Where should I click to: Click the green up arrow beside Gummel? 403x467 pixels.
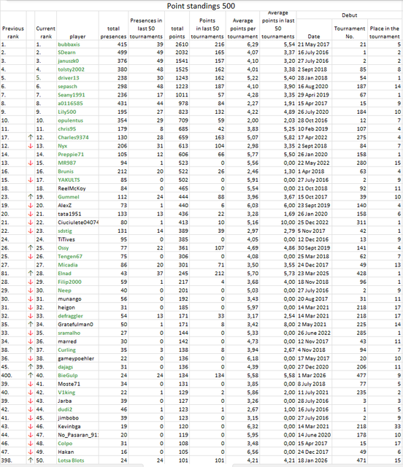[31, 197]
